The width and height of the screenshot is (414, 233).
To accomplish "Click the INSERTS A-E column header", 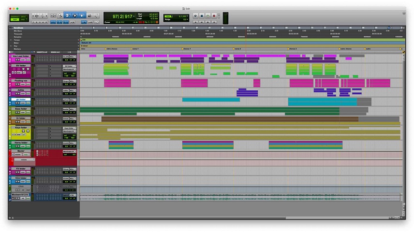I will tap(42, 52).
